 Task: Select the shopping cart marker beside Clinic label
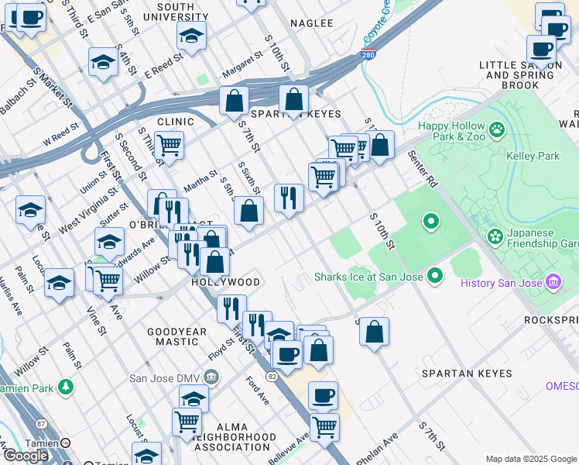coord(169,145)
